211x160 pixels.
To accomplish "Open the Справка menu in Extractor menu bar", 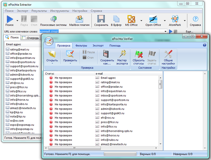I will point(96,11).
